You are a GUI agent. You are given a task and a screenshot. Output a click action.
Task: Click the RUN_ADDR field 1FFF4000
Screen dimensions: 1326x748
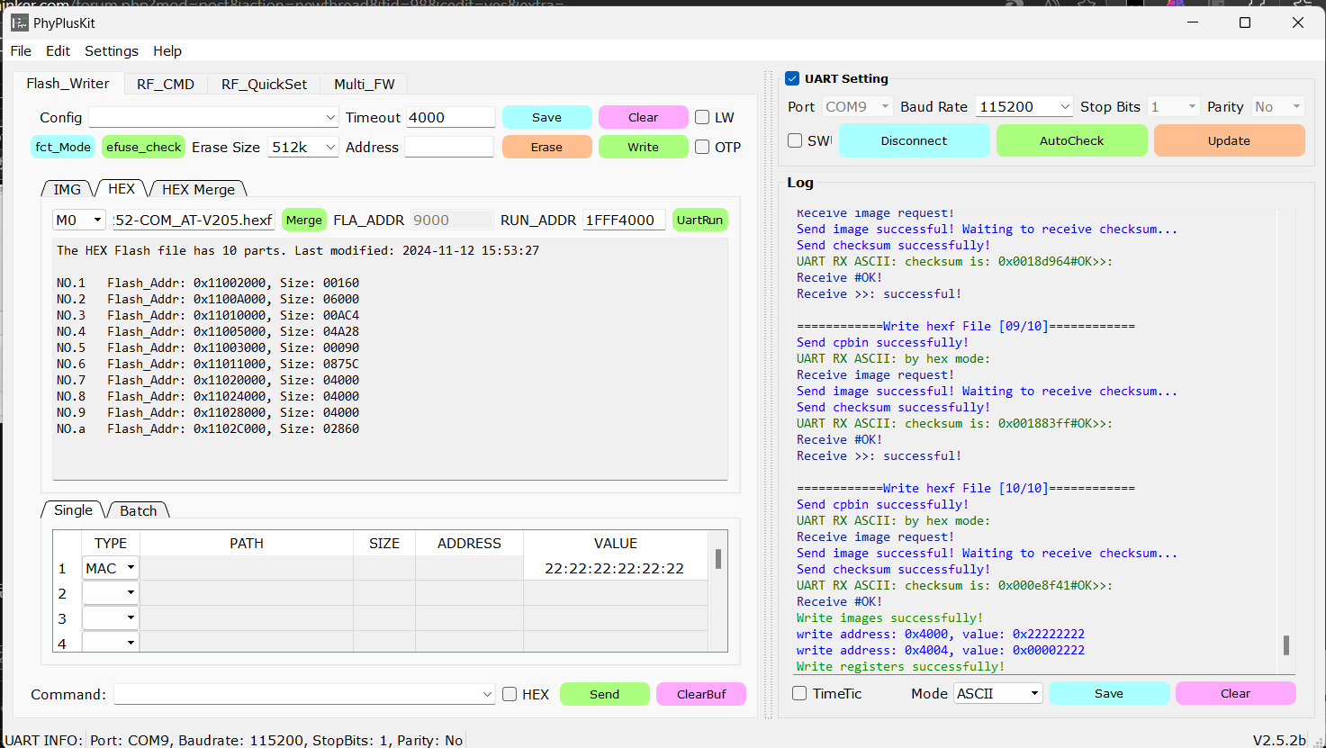click(x=624, y=220)
